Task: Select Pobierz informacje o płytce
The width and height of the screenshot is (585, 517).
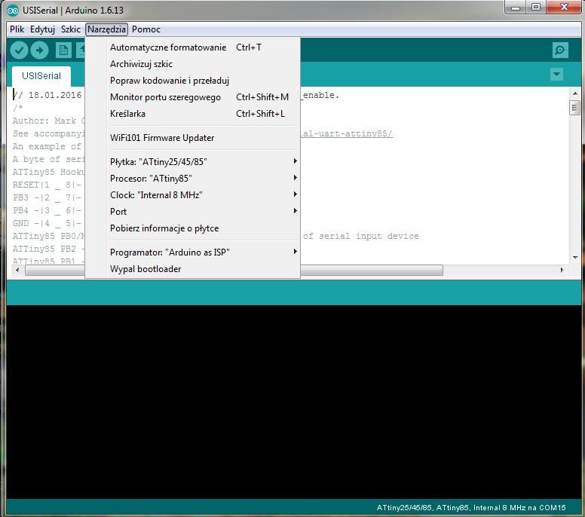Action: point(192,228)
